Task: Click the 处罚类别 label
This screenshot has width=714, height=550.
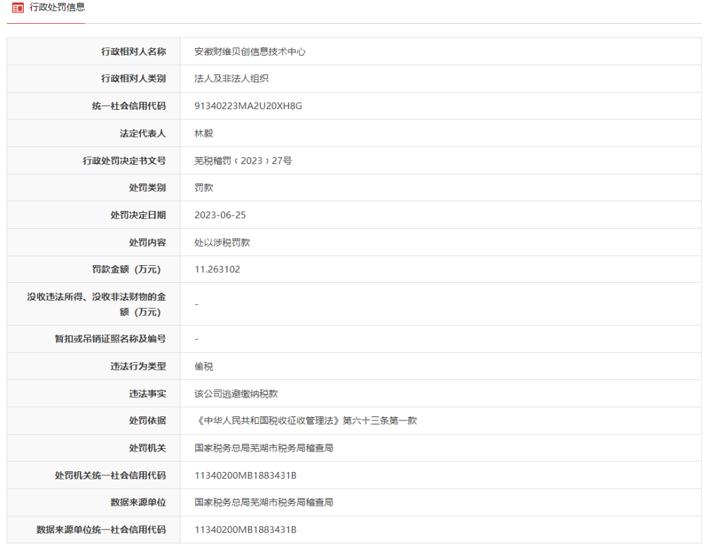Action: 147,187
